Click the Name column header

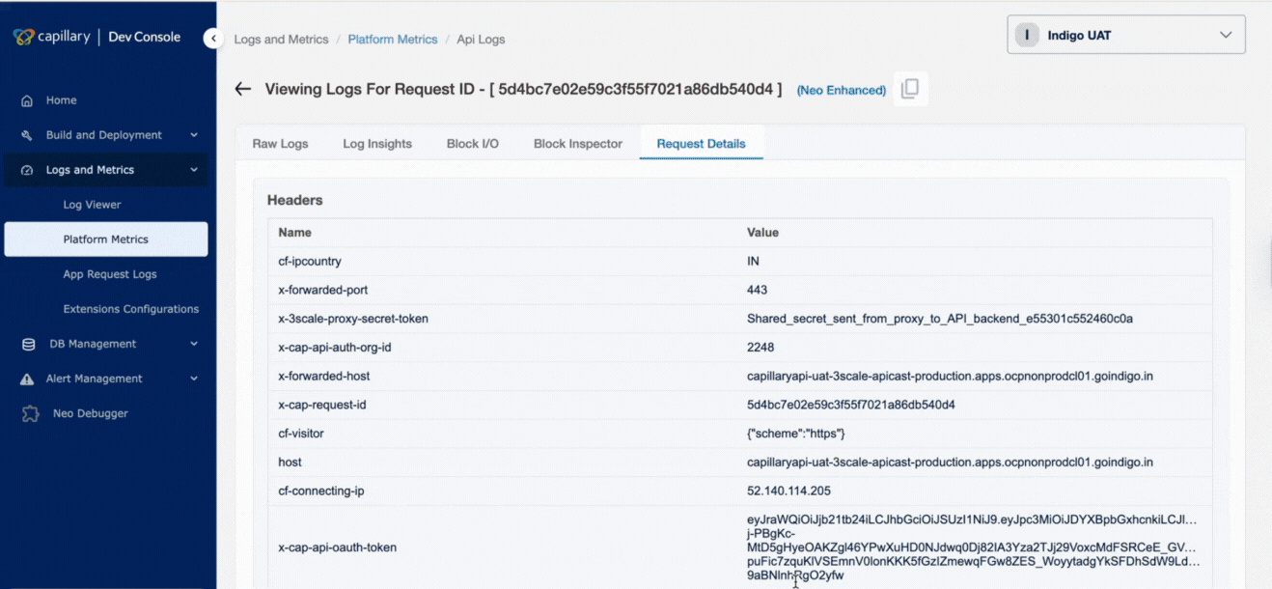point(295,233)
